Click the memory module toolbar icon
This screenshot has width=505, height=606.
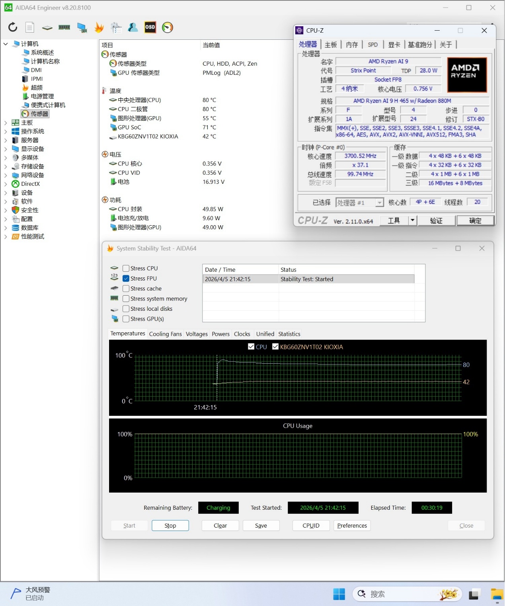click(64, 27)
